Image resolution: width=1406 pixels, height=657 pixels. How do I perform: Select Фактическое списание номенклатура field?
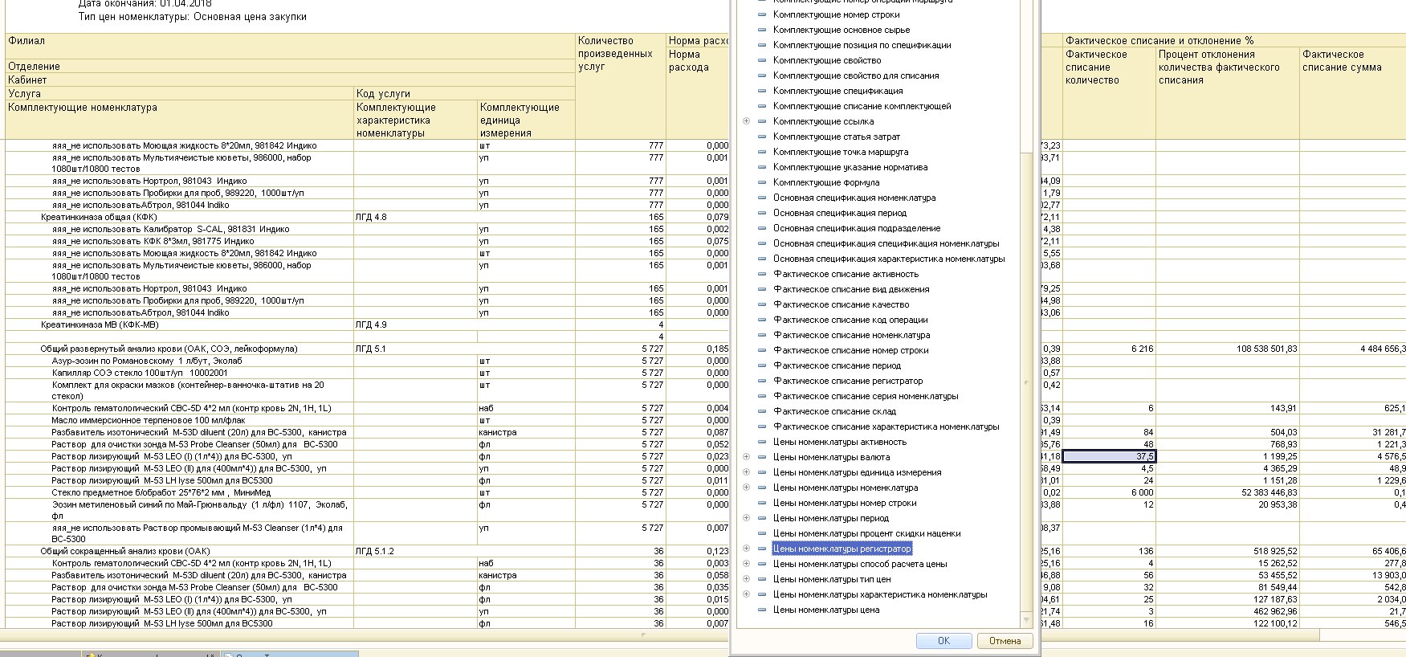[851, 335]
